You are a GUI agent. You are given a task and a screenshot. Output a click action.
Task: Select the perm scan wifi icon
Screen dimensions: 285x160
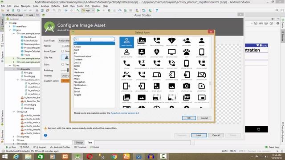pyautogui.click(x=172, y=41)
